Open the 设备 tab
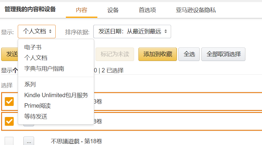Viewport: 262px width, 145px height. click(x=113, y=10)
